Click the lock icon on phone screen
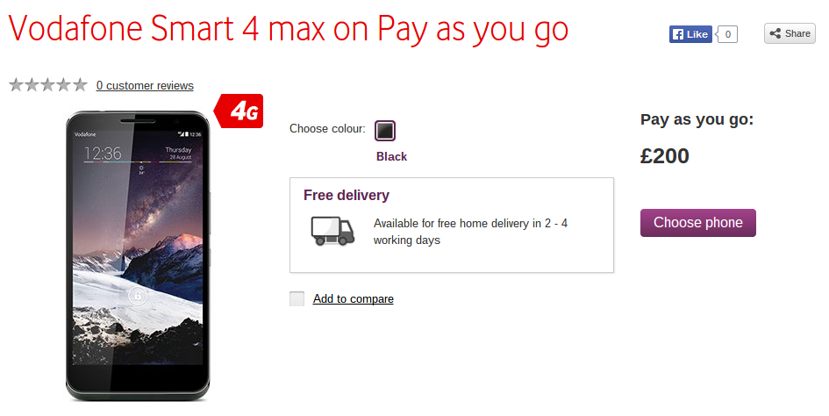Image resolution: width=829 pixels, height=416 pixels. coord(138,296)
